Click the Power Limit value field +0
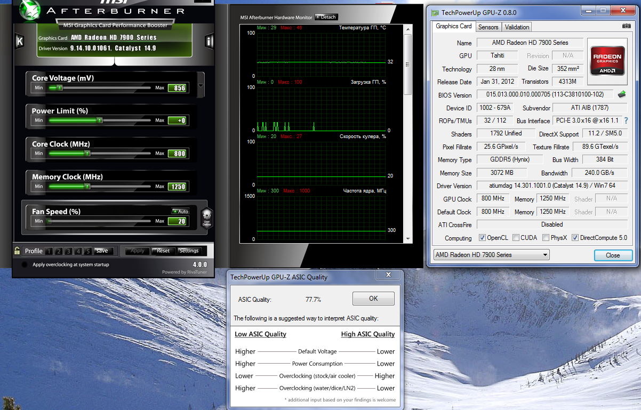The image size is (641, 410). click(x=177, y=120)
